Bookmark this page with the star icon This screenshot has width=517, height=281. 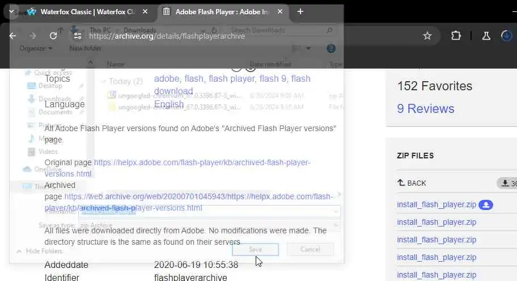[x=427, y=36]
